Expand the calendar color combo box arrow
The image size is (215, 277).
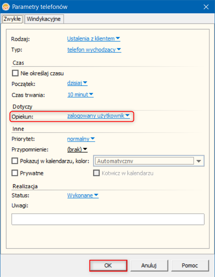[x=199, y=161]
